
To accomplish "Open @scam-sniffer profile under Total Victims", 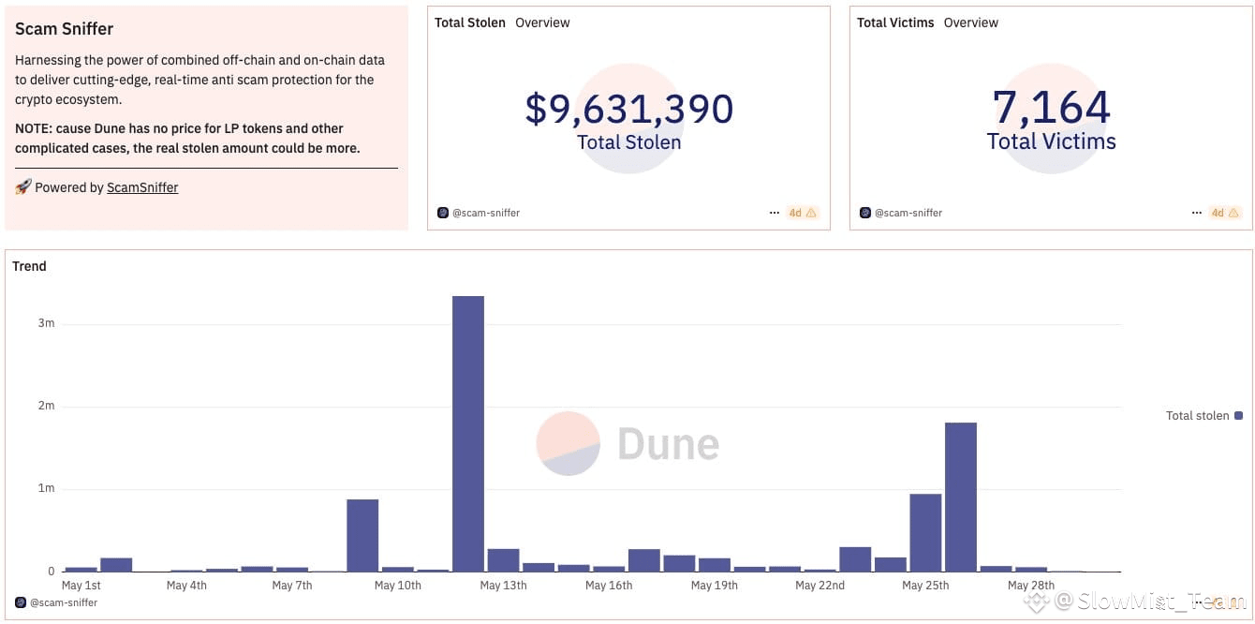I will coord(908,213).
